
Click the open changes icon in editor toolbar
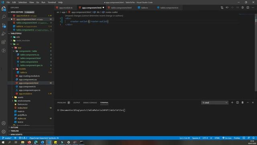pos(222,8)
